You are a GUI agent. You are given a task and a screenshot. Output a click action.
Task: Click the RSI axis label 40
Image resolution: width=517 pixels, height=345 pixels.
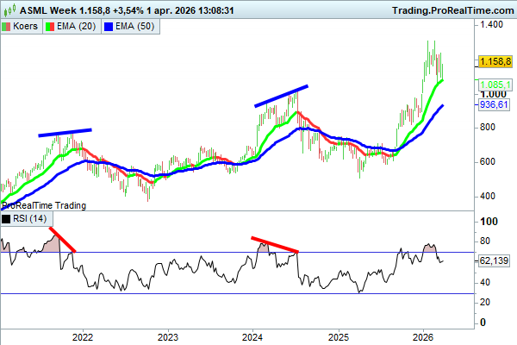pyautogui.click(x=484, y=283)
